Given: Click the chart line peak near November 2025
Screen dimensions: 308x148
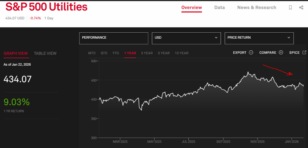Looking at the screenshot, I should point(248,72).
